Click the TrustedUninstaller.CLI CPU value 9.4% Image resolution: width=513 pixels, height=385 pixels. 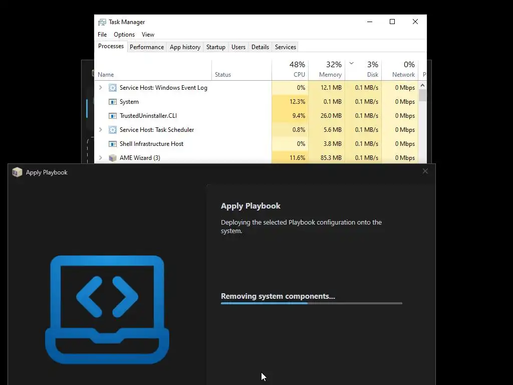coord(299,116)
